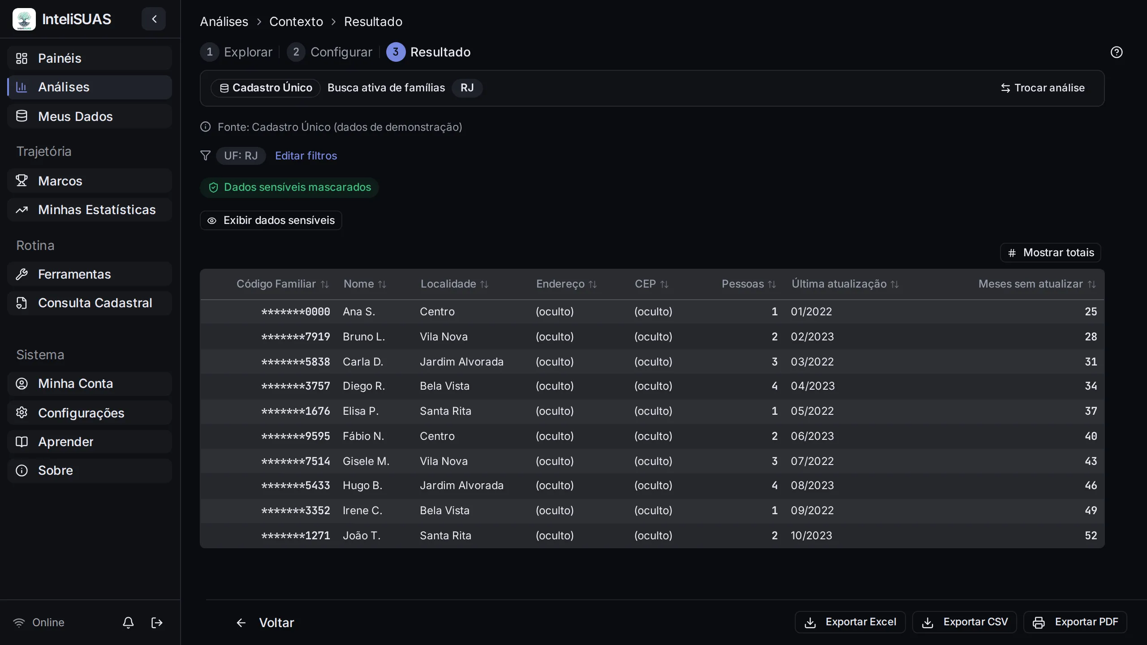Open Marcos in the sidebar
This screenshot has height=645, width=1147.
point(90,181)
